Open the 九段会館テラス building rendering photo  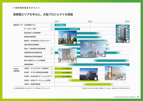click(67, 37)
